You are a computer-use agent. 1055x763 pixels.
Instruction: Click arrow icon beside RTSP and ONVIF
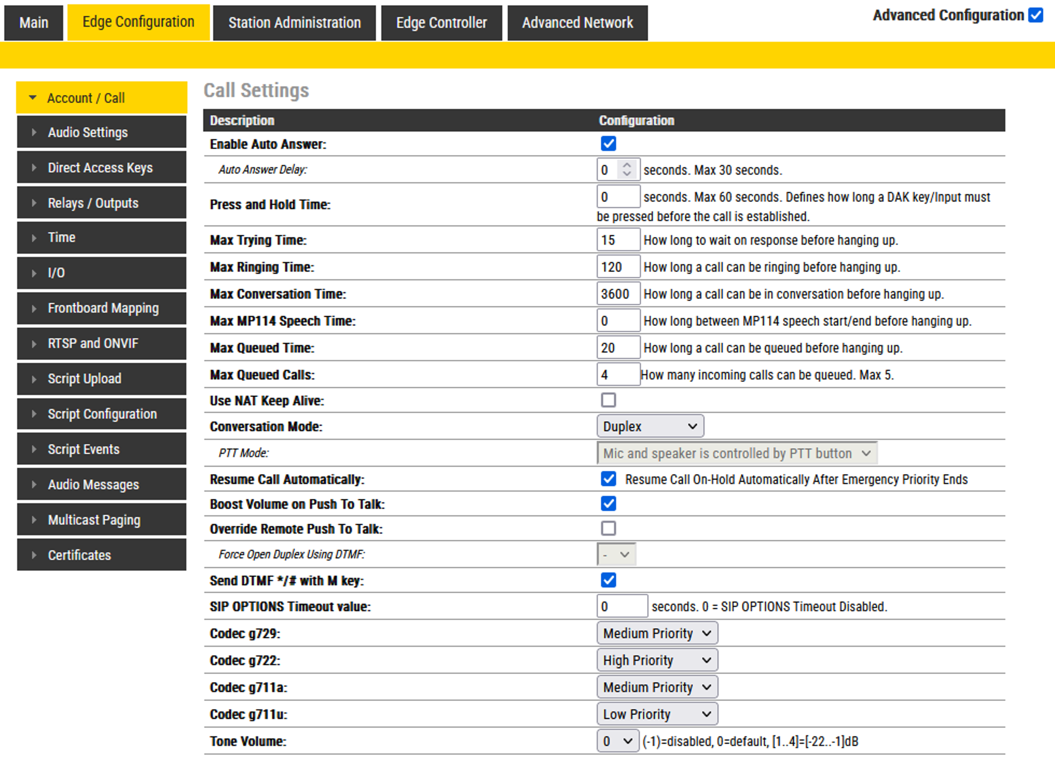pos(34,344)
